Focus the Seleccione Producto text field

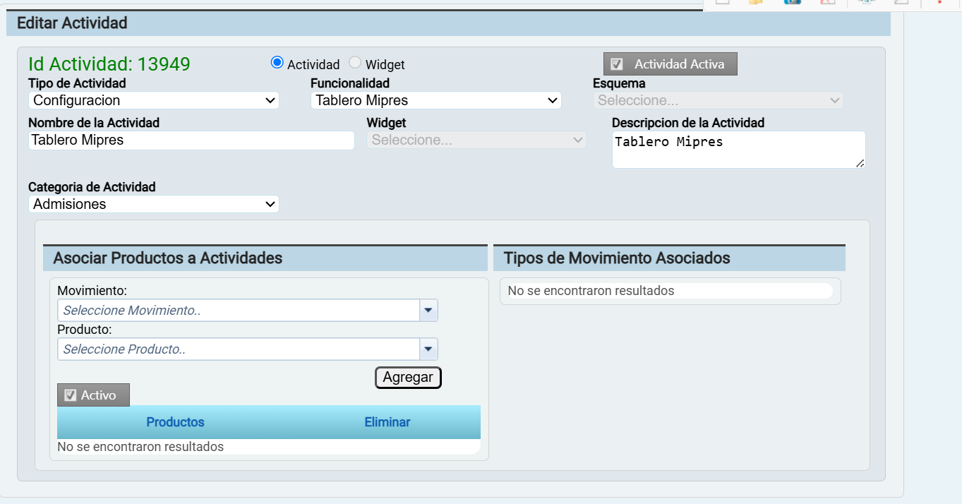pos(239,349)
